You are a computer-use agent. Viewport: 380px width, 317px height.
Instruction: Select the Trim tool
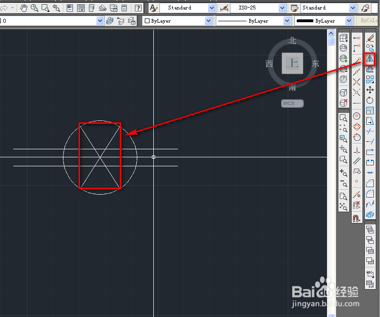click(370, 131)
